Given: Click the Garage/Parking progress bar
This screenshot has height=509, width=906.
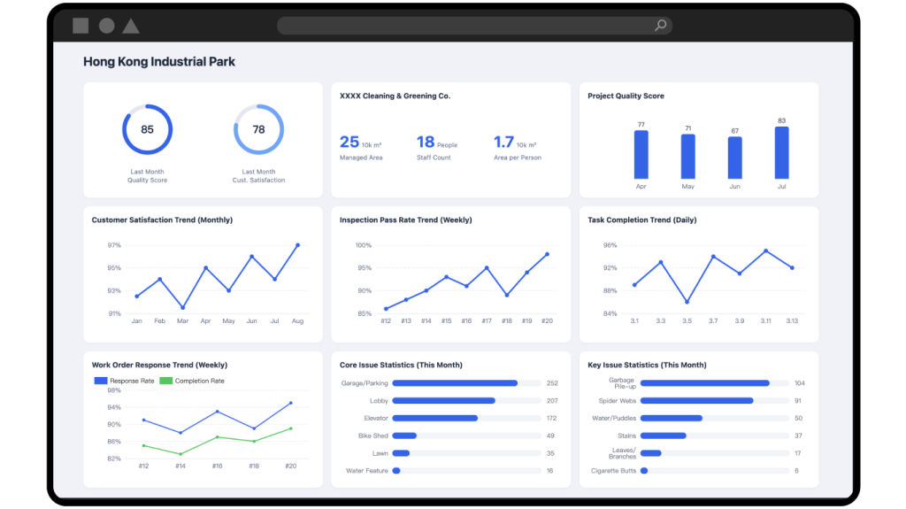Looking at the screenshot, I should click(x=455, y=383).
